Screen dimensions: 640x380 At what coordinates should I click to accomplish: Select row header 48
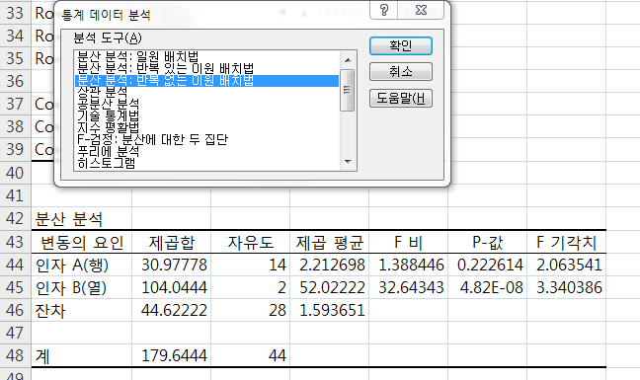15,355
